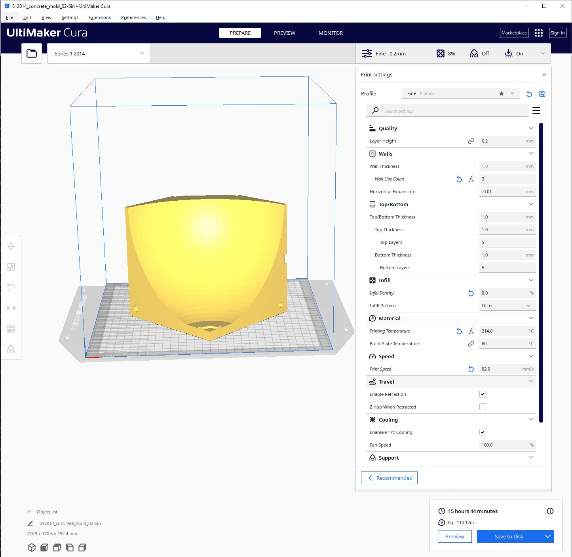The height and width of the screenshot is (557, 572).
Task: Open the Preferences menu
Action: click(x=133, y=17)
